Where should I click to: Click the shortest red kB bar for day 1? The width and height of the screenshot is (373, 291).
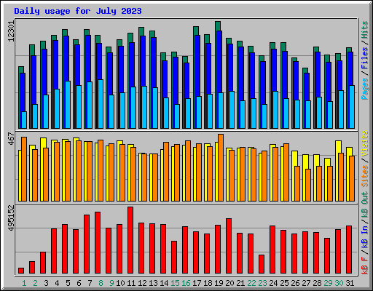coord(21,271)
